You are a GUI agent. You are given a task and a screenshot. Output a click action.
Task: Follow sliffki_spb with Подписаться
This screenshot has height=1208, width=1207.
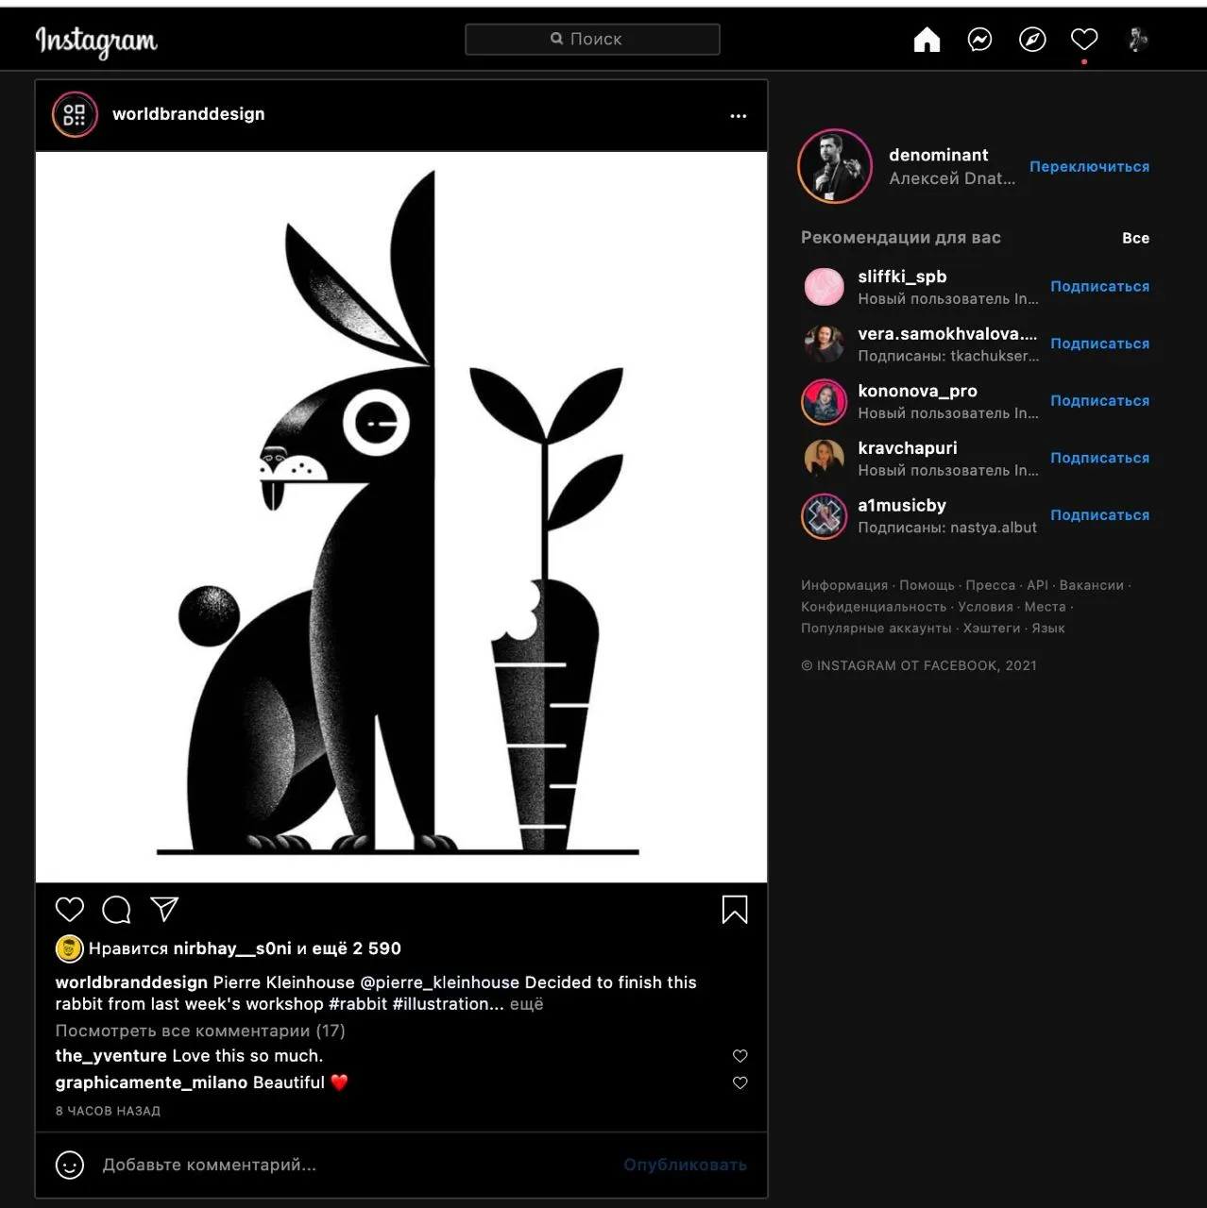(x=1099, y=286)
